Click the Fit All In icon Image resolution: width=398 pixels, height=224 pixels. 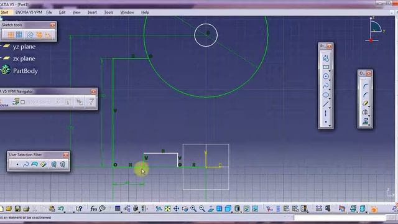[167, 209]
